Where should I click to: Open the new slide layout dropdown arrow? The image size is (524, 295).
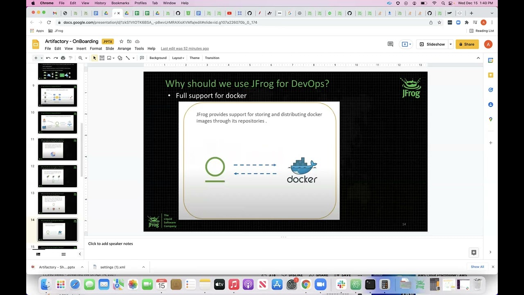(x=41, y=58)
